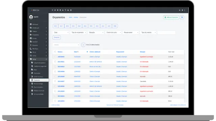Toggle the hamburger menu icon in top bar

click(x=52, y=10)
